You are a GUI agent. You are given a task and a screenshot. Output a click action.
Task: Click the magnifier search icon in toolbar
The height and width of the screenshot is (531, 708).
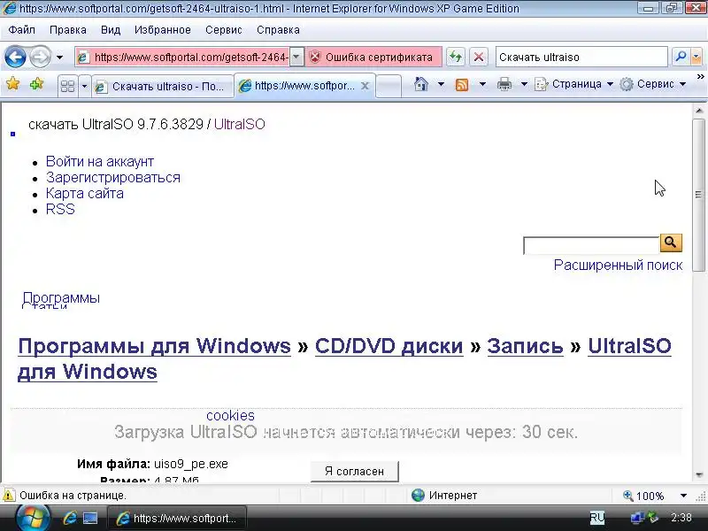coord(681,57)
